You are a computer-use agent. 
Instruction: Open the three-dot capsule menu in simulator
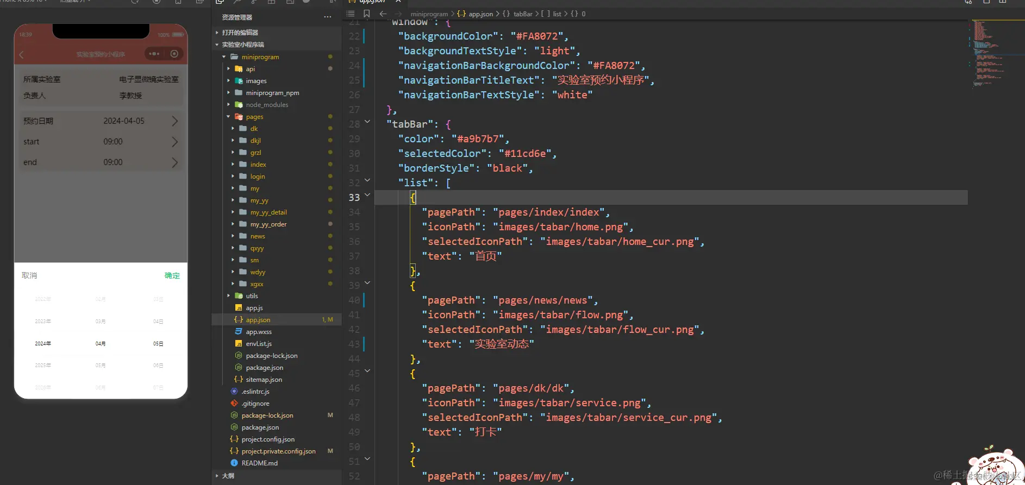(154, 54)
